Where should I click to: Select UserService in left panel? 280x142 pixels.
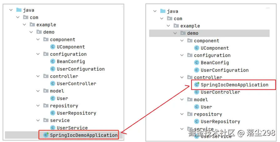(72, 128)
